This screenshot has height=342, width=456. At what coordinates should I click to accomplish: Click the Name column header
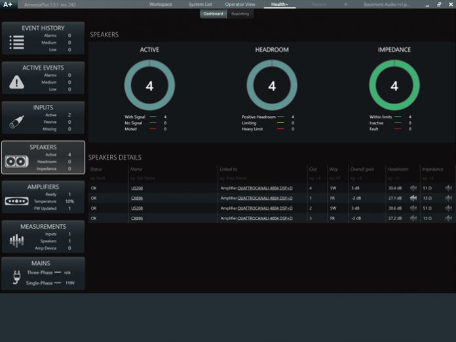(136, 169)
